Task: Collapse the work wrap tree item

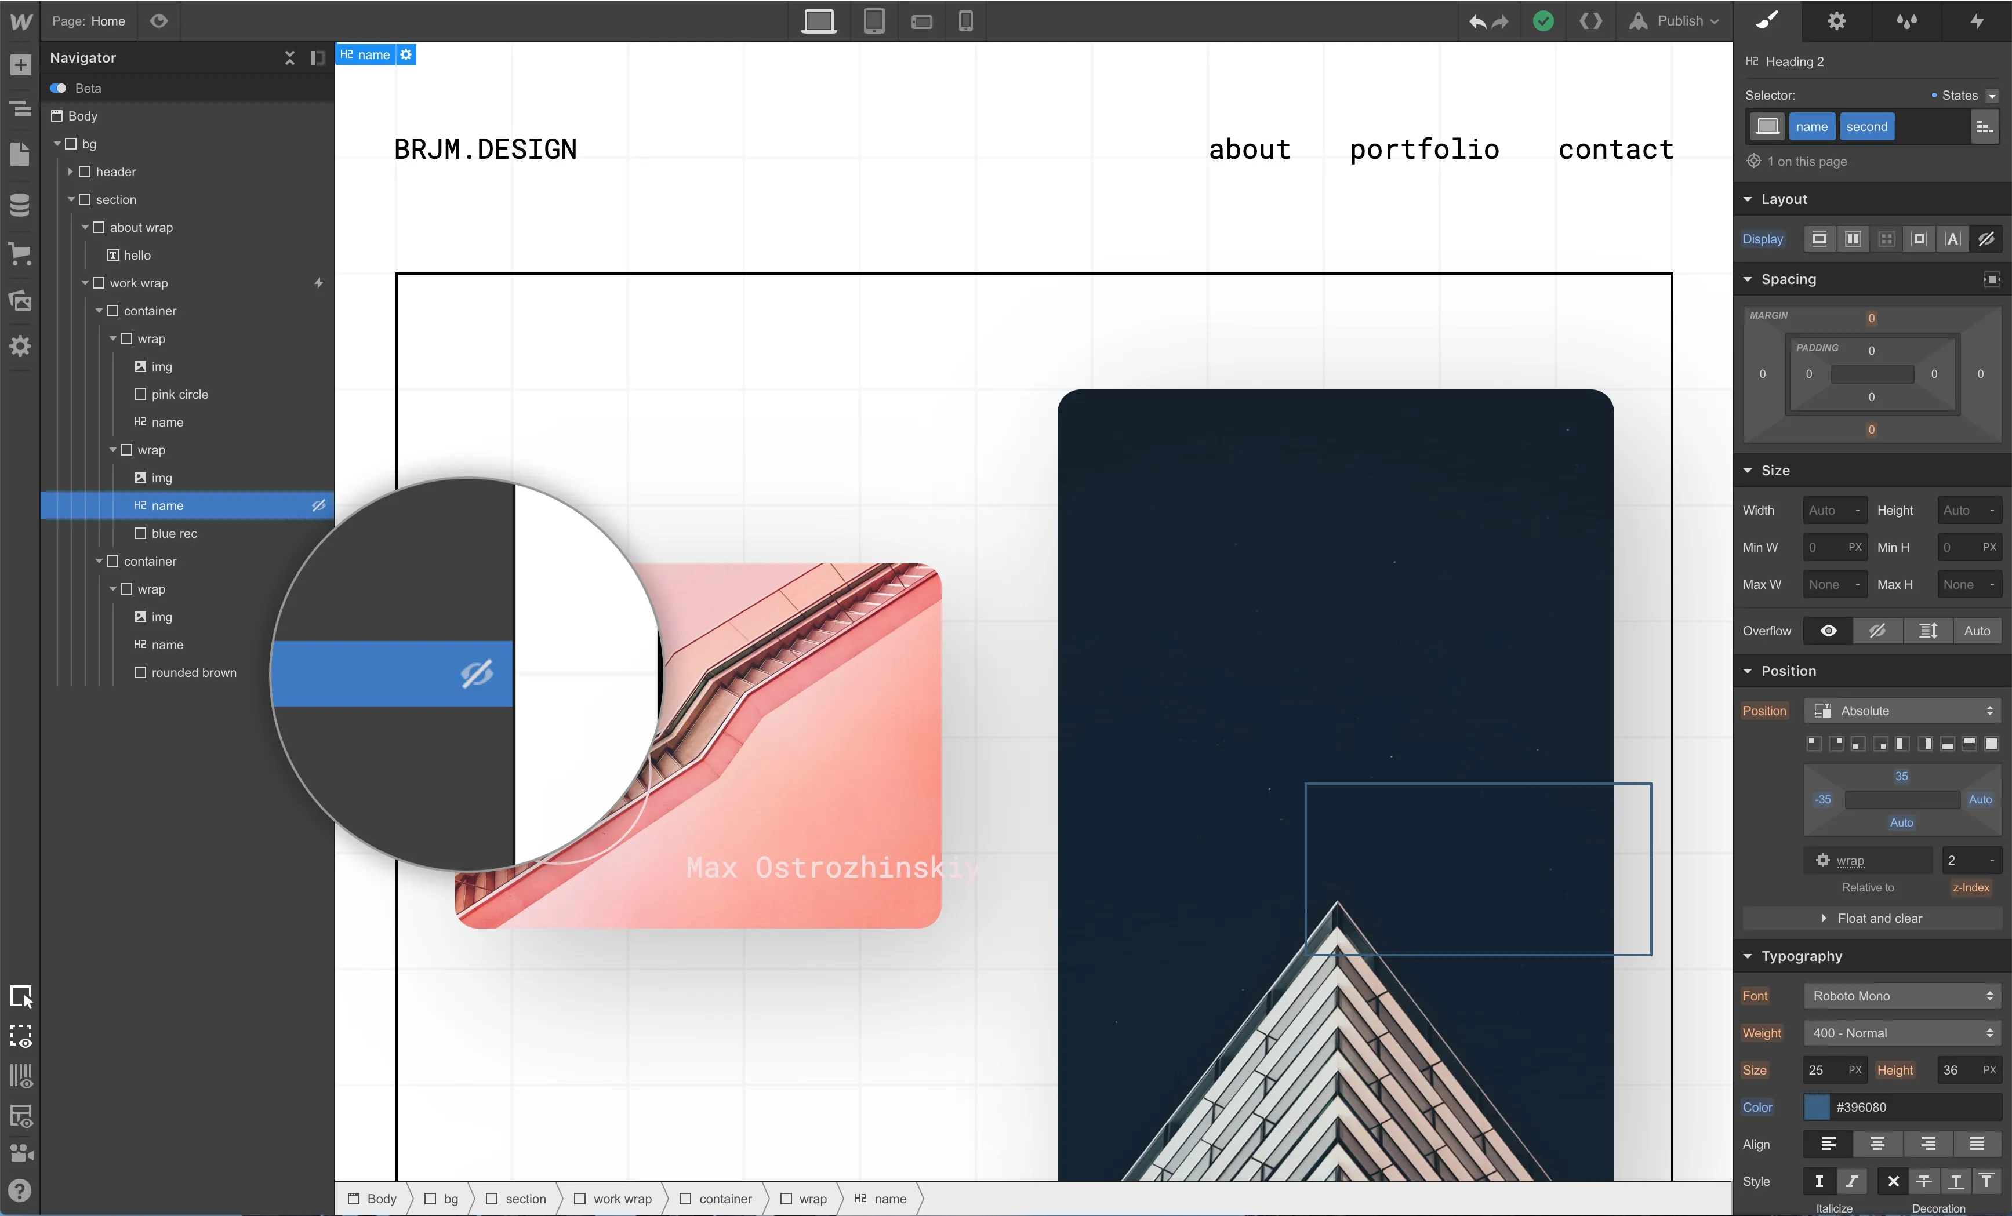Action: tap(85, 283)
